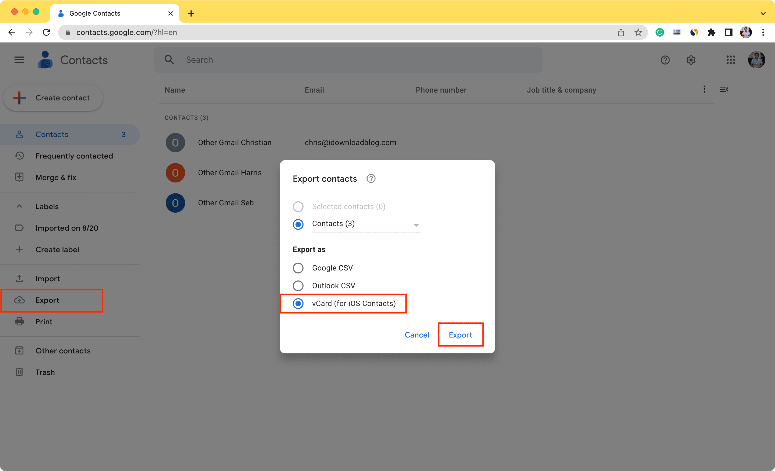Click the Other Gmail Christian avatar
Image resolution: width=775 pixels, height=471 pixels.
175,143
